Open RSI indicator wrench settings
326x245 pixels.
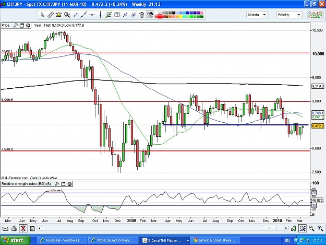(56, 184)
